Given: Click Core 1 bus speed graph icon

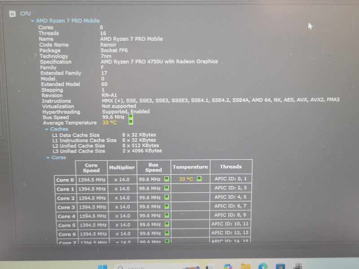Looking at the screenshot, I should click(166, 188).
